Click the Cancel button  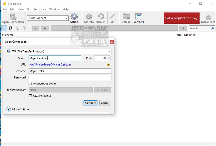(105, 103)
